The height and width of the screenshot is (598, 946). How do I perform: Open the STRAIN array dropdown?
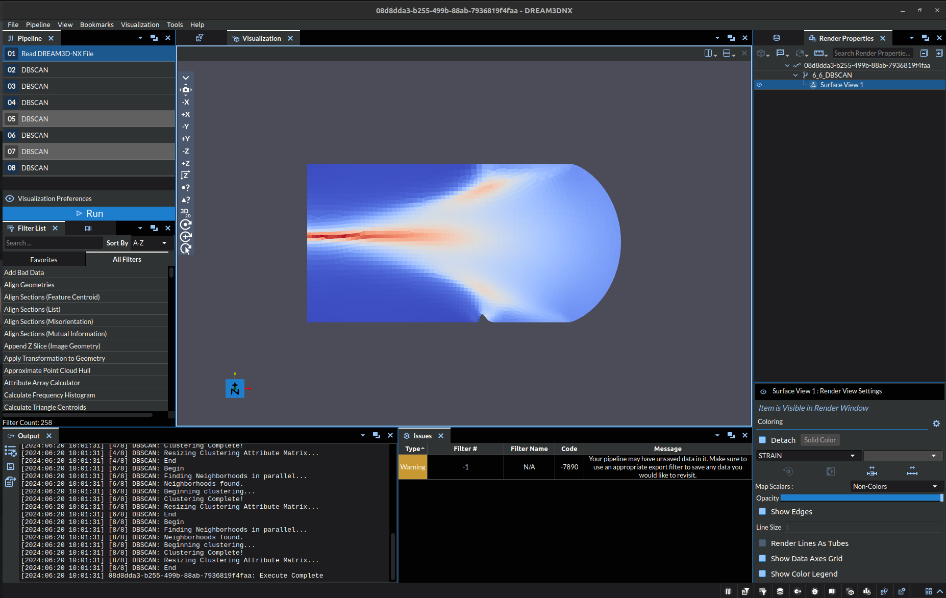pyautogui.click(x=808, y=456)
